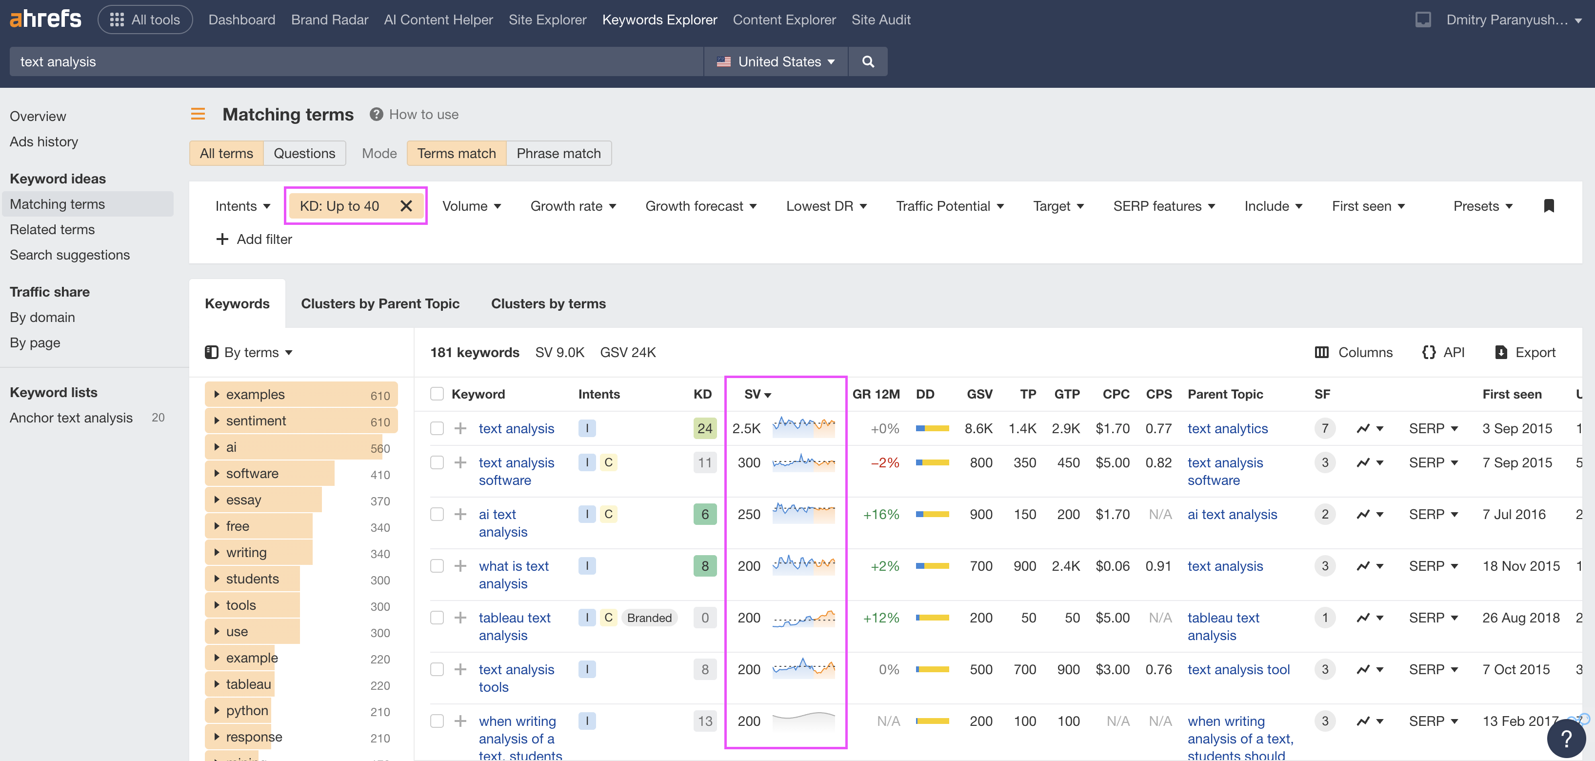Select all keywords header checkbox

click(437, 395)
